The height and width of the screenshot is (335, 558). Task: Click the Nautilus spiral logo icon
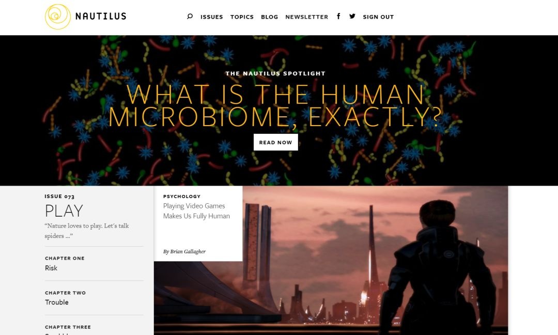(58, 17)
